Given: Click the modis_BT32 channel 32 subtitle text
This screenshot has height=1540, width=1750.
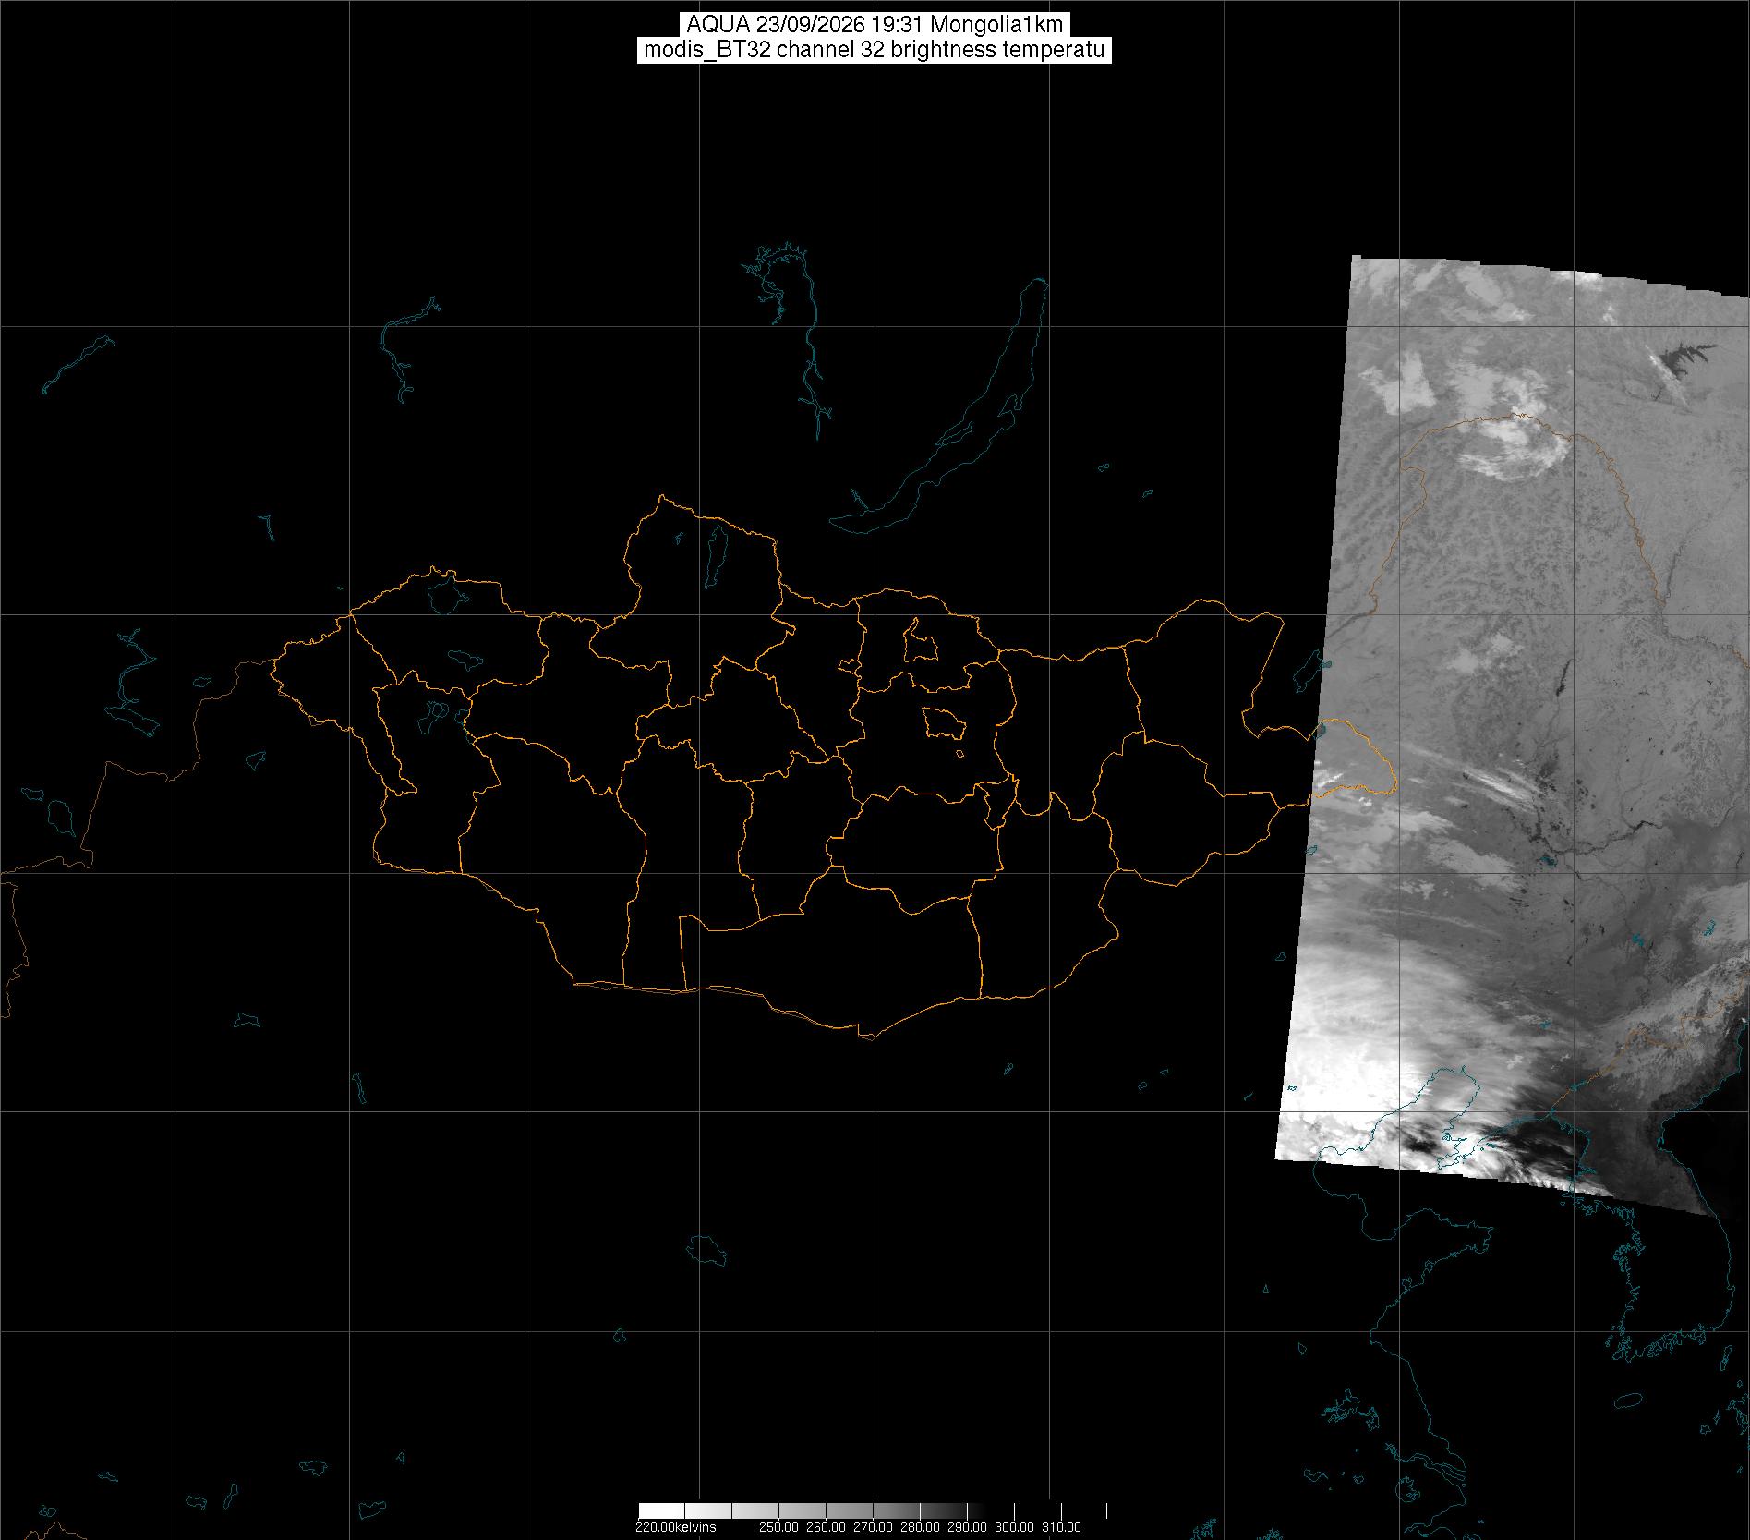Looking at the screenshot, I should [874, 50].
